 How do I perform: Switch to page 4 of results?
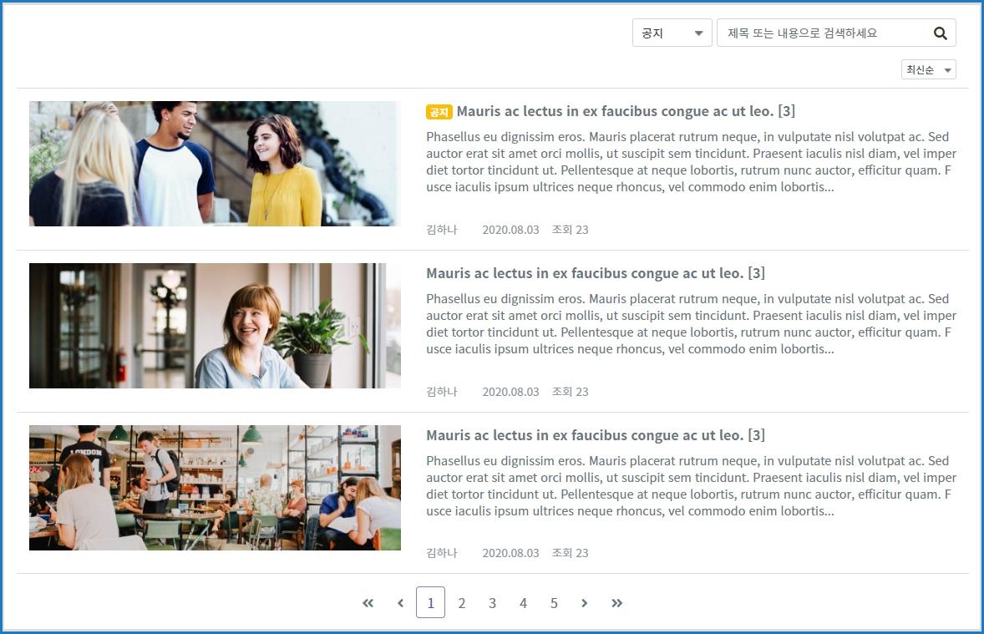[x=523, y=603]
